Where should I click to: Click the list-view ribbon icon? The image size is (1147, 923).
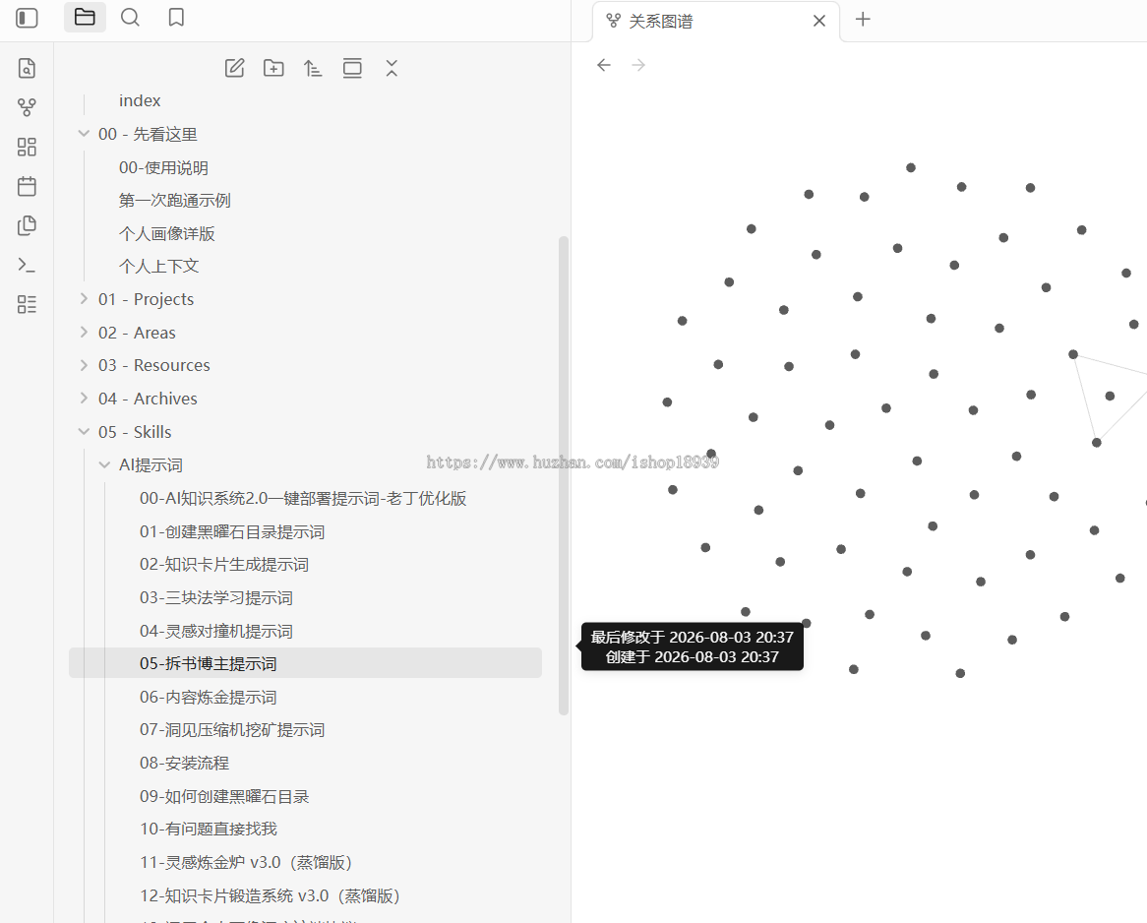28,304
